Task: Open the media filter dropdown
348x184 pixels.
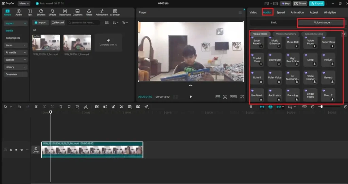Action: click(125, 23)
